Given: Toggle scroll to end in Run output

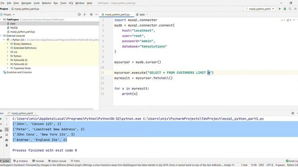Looking at the screenshot, I should point(7,135).
